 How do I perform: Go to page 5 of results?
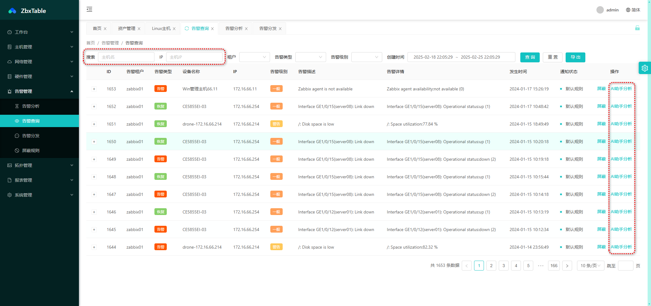click(528, 266)
